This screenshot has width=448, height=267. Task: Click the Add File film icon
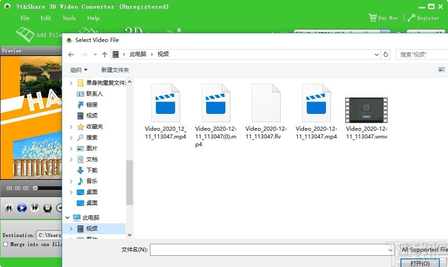point(25,35)
